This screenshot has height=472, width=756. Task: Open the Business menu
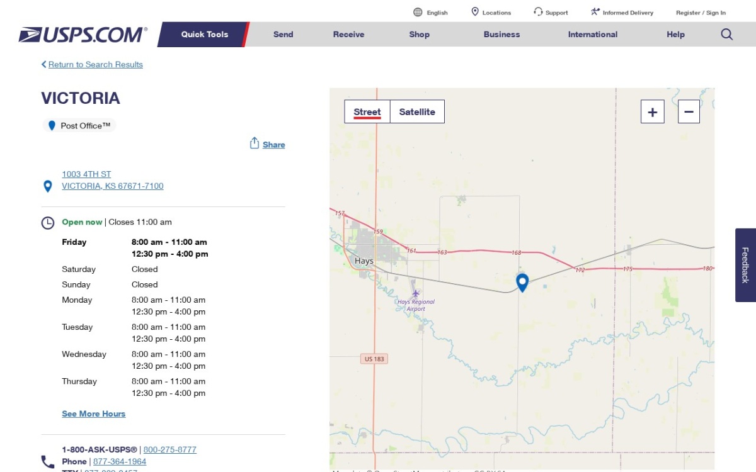click(501, 35)
